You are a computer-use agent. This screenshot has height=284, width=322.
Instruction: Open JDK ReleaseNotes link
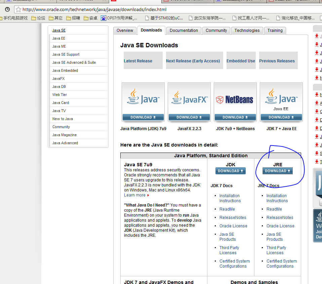point(233,218)
